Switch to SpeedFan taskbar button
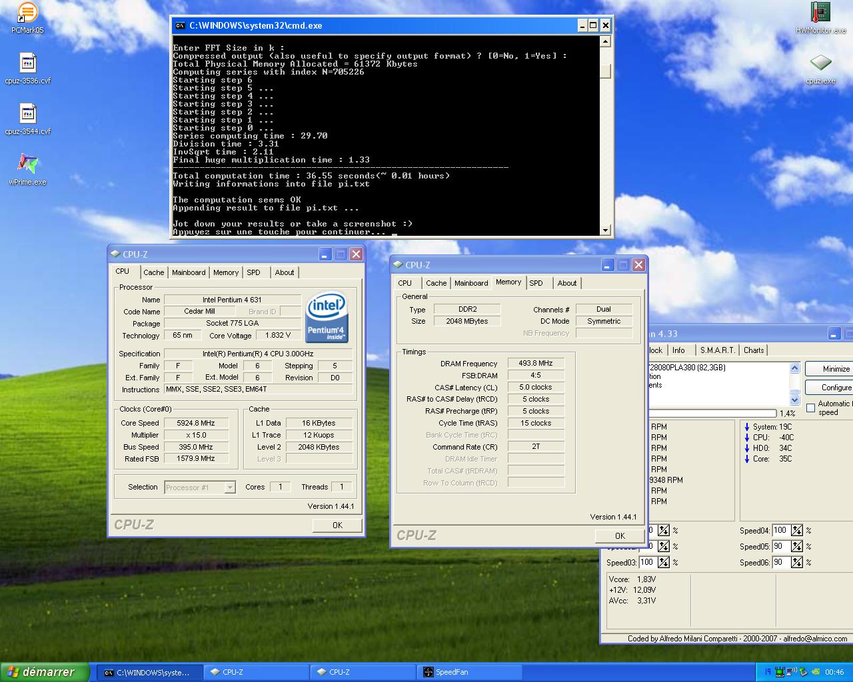Image resolution: width=853 pixels, height=682 pixels. pyautogui.click(x=470, y=672)
